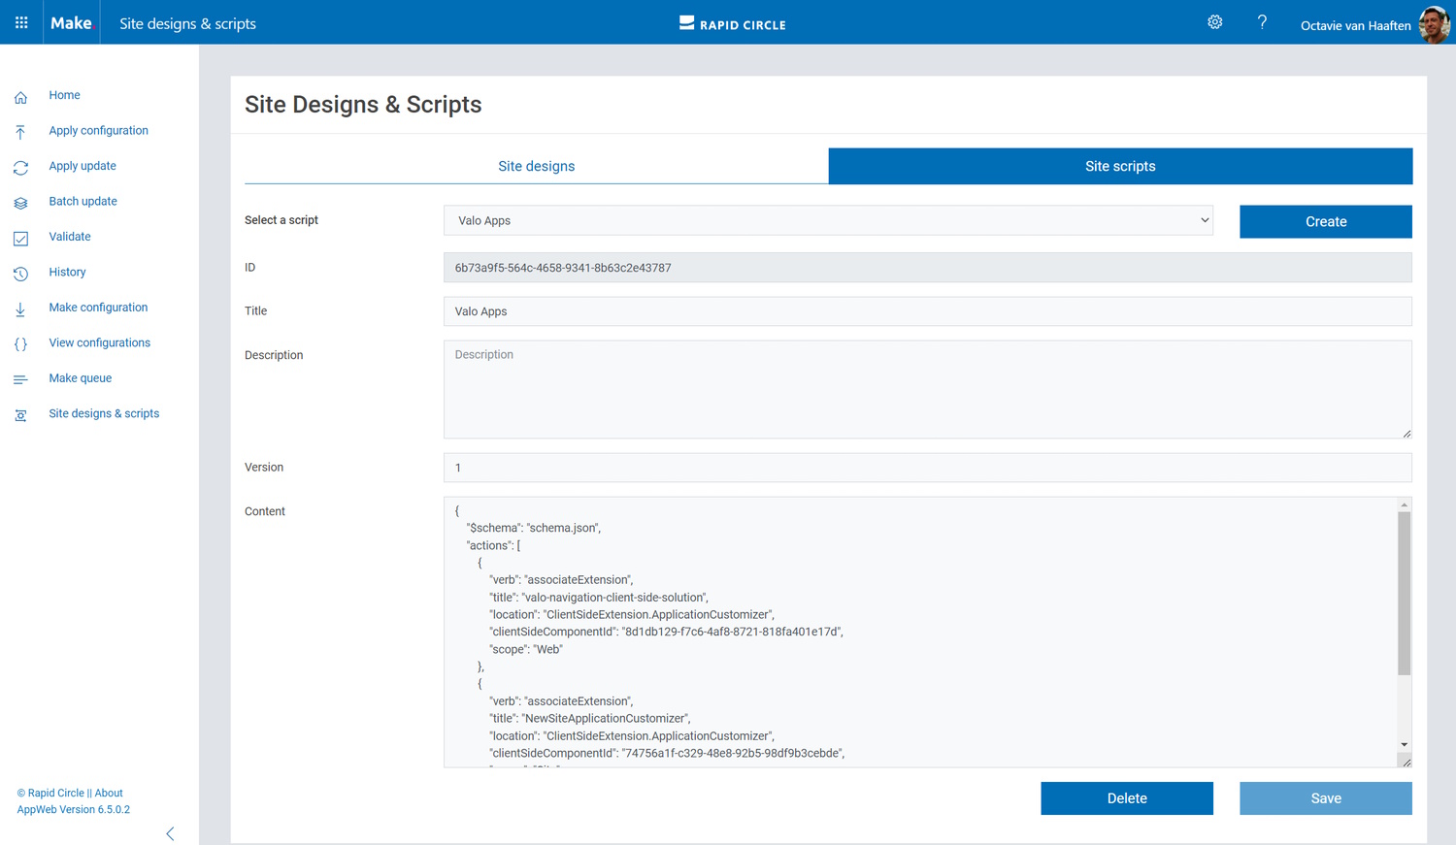Open help via the question mark icon
The height and width of the screenshot is (845, 1456).
pos(1262,22)
